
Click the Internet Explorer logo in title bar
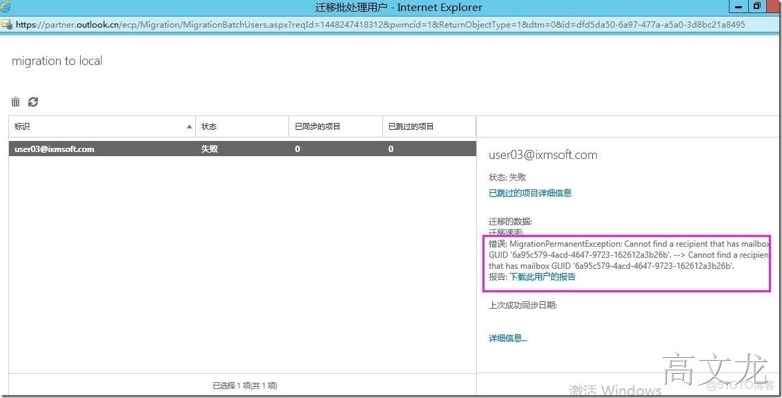coord(6,7)
